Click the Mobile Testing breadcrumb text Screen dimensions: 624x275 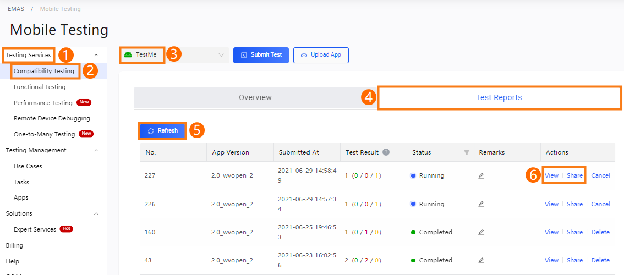tap(60, 9)
